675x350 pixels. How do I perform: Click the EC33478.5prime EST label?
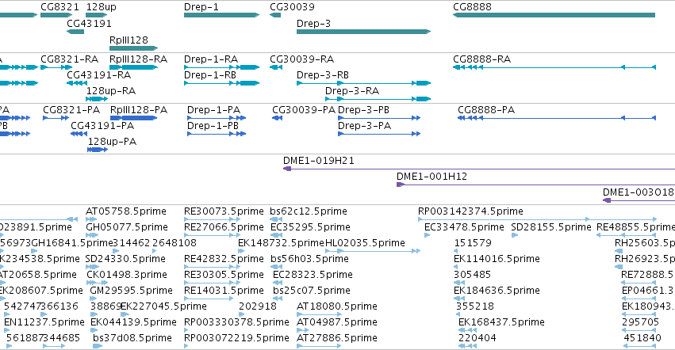pos(464,227)
